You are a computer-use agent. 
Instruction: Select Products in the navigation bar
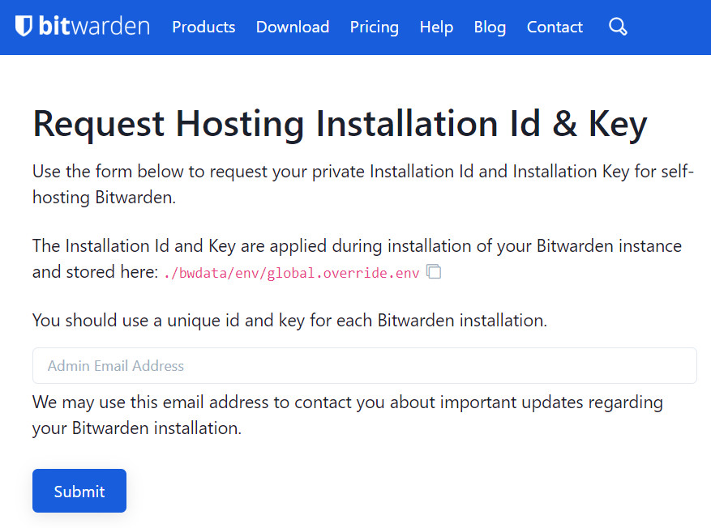pos(203,27)
